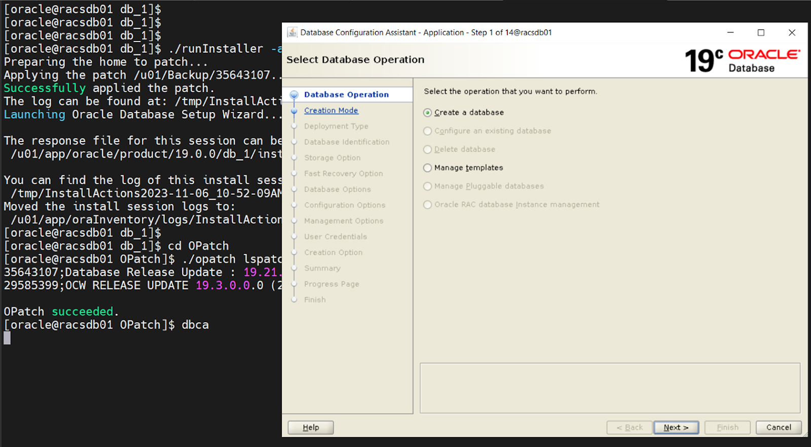Click the Creation Option step
The height and width of the screenshot is (447, 811).
tap(334, 252)
